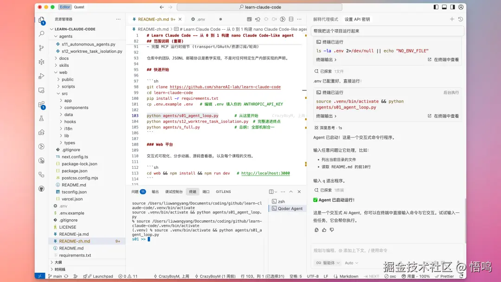Click the thumbs up feedback icon
Screen dimensions: 501x282
[x=324, y=230]
